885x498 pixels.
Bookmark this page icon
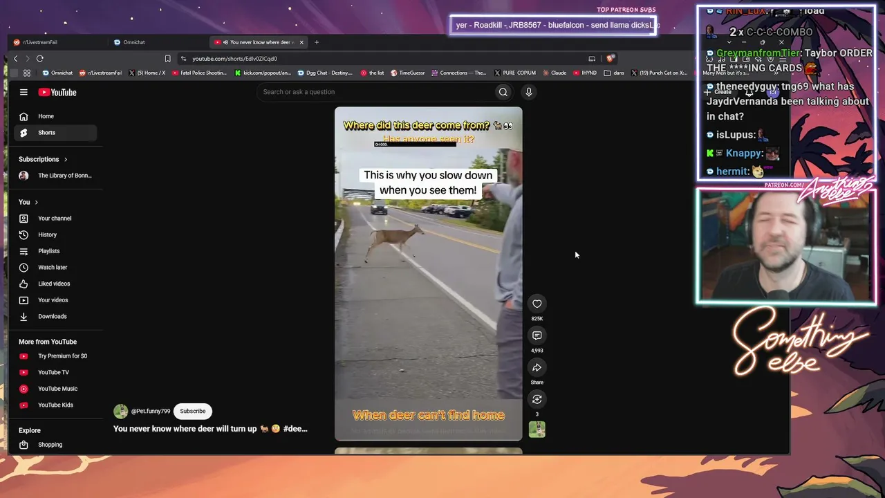(167, 59)
